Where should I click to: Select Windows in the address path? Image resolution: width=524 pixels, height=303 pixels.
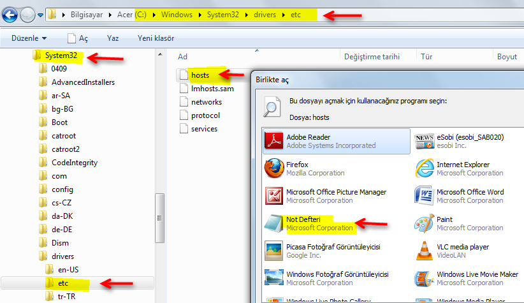point(177,15)
